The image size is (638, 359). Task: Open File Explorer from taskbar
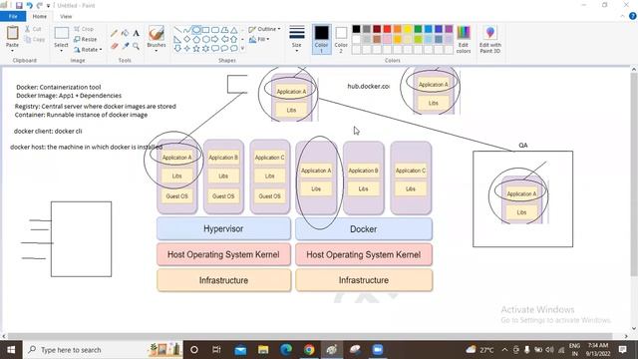pyautogui.click(x=263, y=350)
